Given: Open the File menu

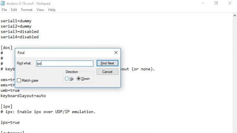Looking at the screenshot, I should (4, 10).
